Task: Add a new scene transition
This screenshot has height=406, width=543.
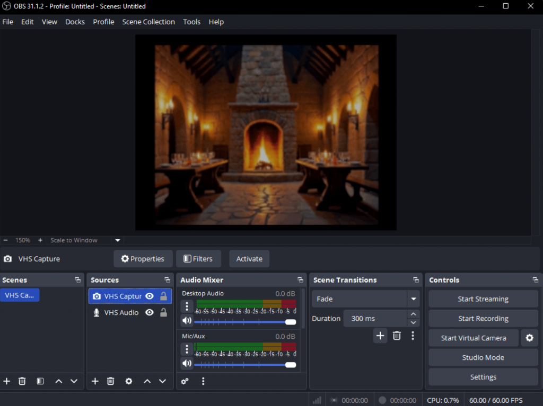Action: click(x=380, y=335)
